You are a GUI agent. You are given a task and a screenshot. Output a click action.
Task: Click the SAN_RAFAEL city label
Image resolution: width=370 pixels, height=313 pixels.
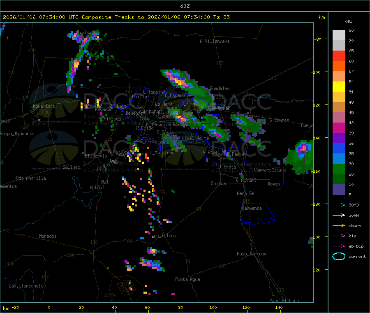[150, 112]
